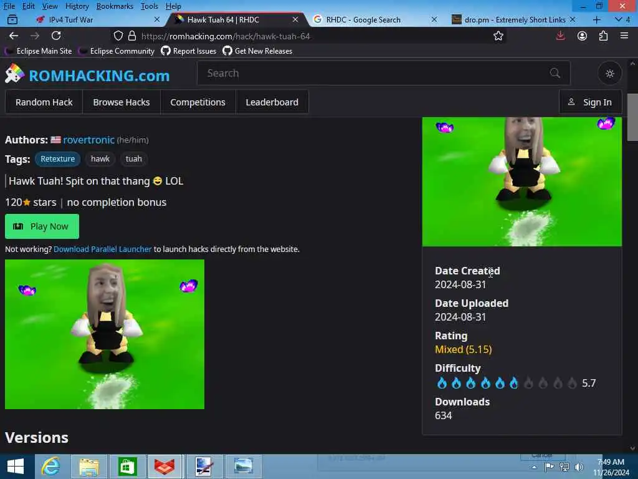Viewport: 638px width, 479px height.
Task: Click the hack preview image above Date Created
Action: pos(522,181)
